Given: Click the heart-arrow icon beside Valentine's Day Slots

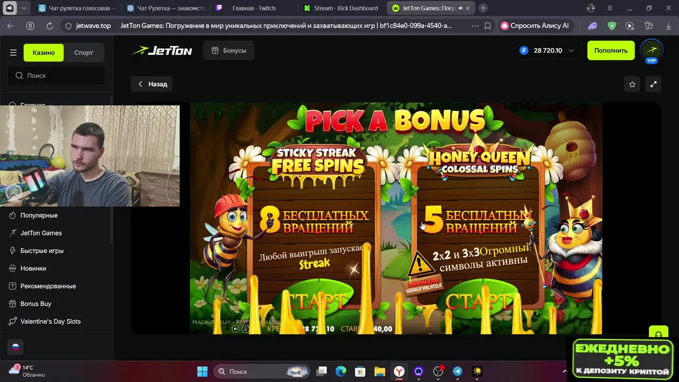Looking at the screenshot, I should 13,322.
